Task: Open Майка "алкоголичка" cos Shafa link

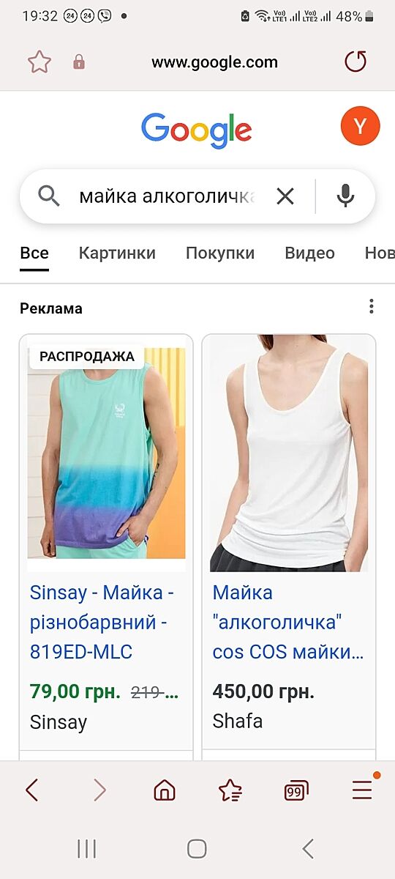Action: click(287, 622)
